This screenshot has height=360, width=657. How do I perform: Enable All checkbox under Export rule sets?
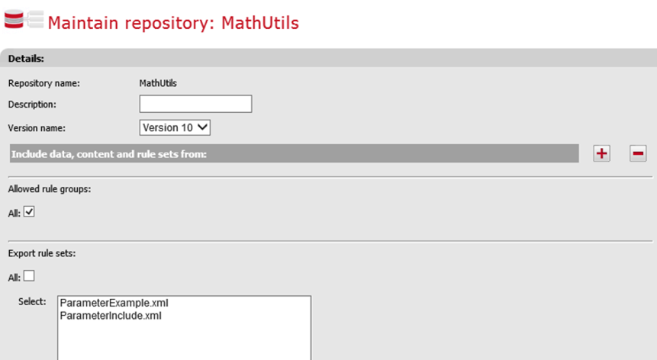tap(30, 276)
